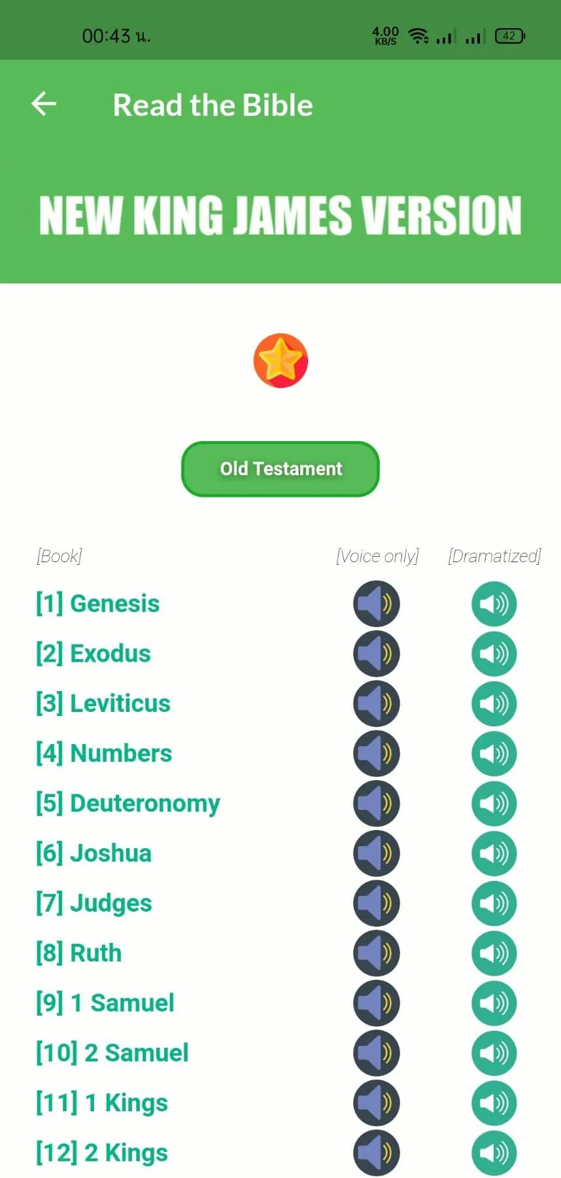Viewport: 561px width, 1178px height.
Task: Play voice-only audio for 2 Samuel
Action: click(x=377, y=1053)
